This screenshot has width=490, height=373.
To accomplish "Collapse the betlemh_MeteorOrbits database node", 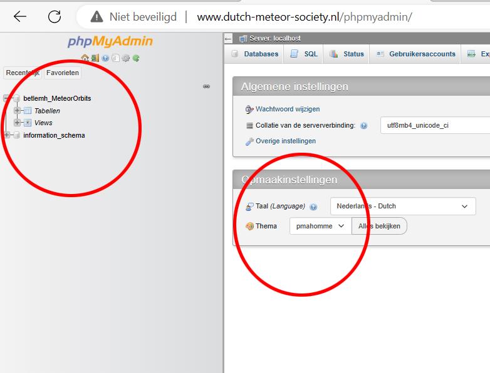I will [6, 98].
